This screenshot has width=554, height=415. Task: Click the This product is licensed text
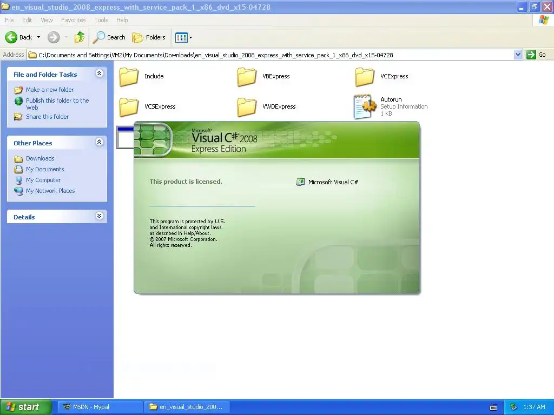(186, 182)
